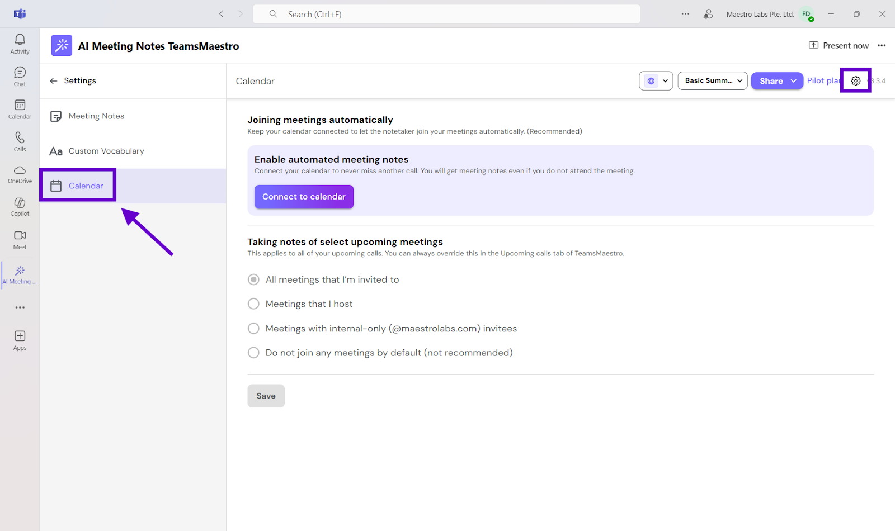Open Calendar settings tab

133,186
